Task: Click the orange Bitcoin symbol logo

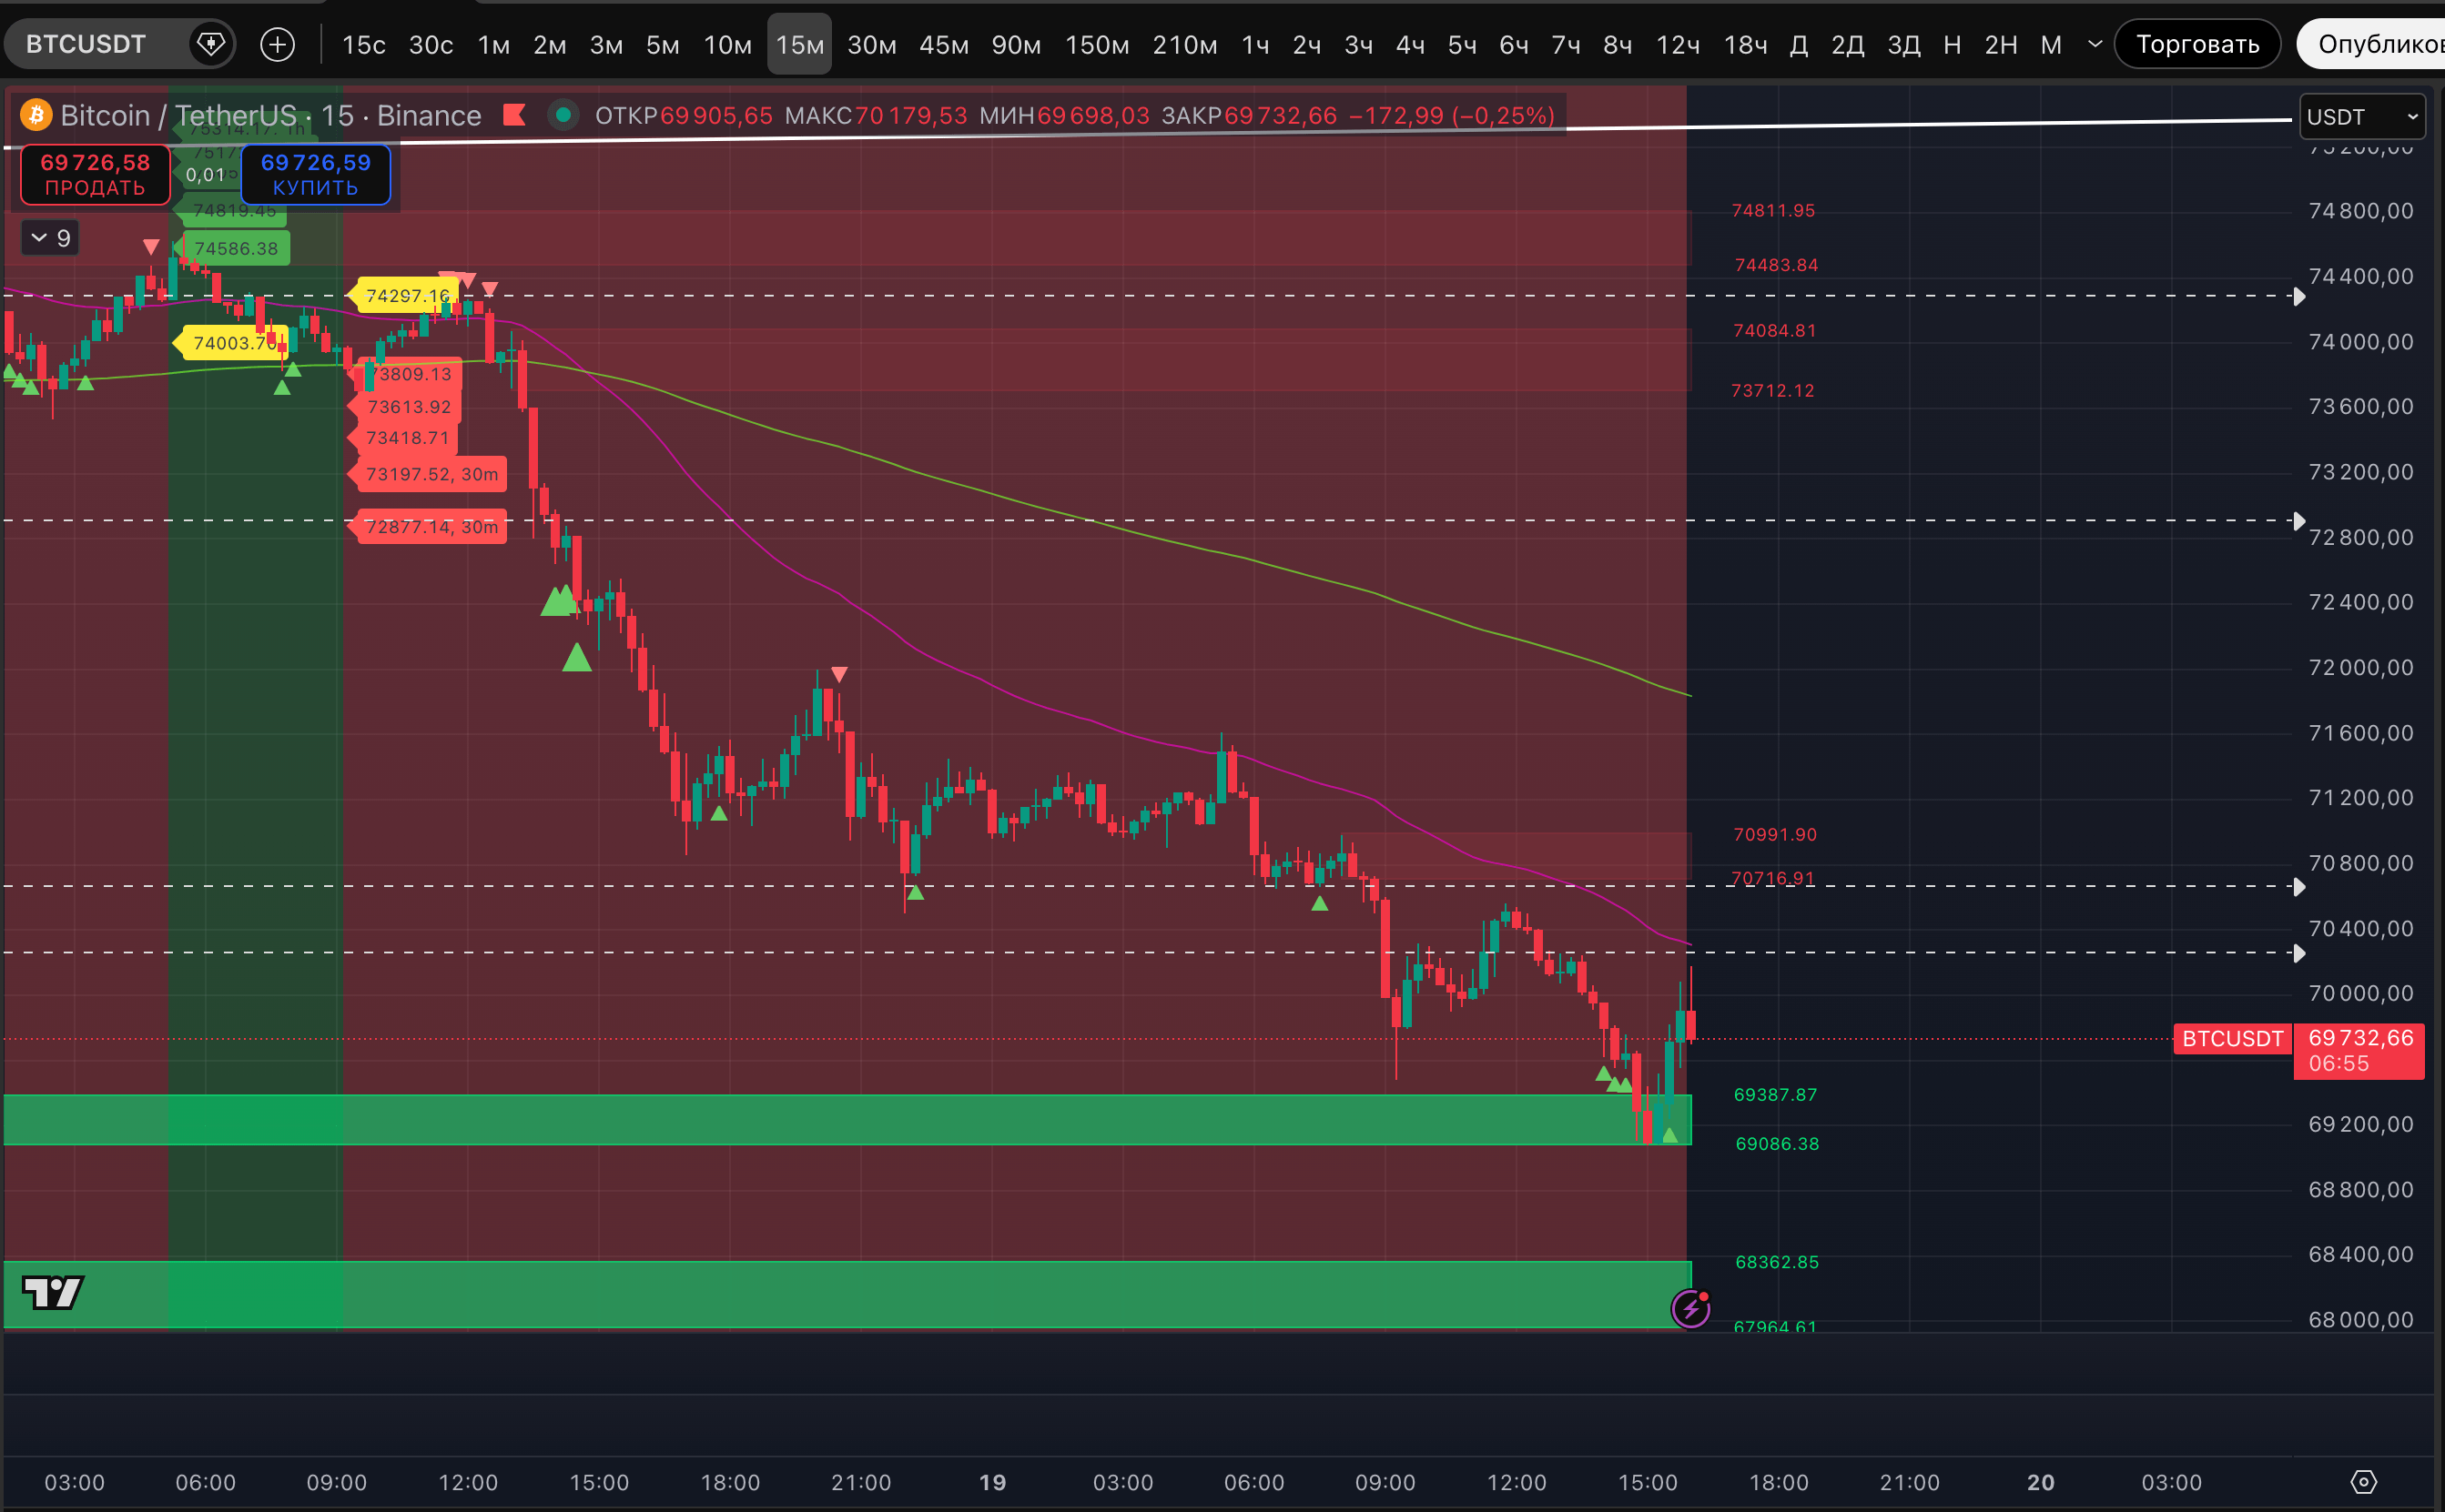Action: coord(37,115)
